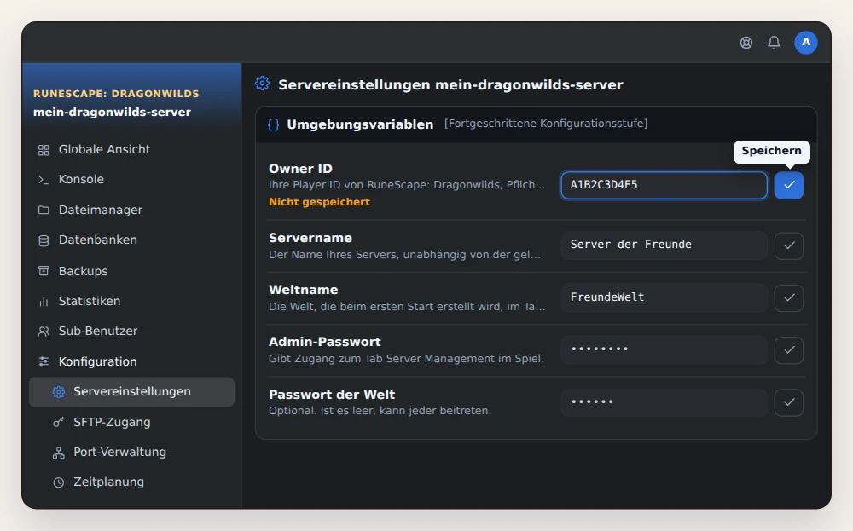Click '[Fortgeschrittene Konfigurationsstufe]' label
853x531 pixels.
click(546, 124)
